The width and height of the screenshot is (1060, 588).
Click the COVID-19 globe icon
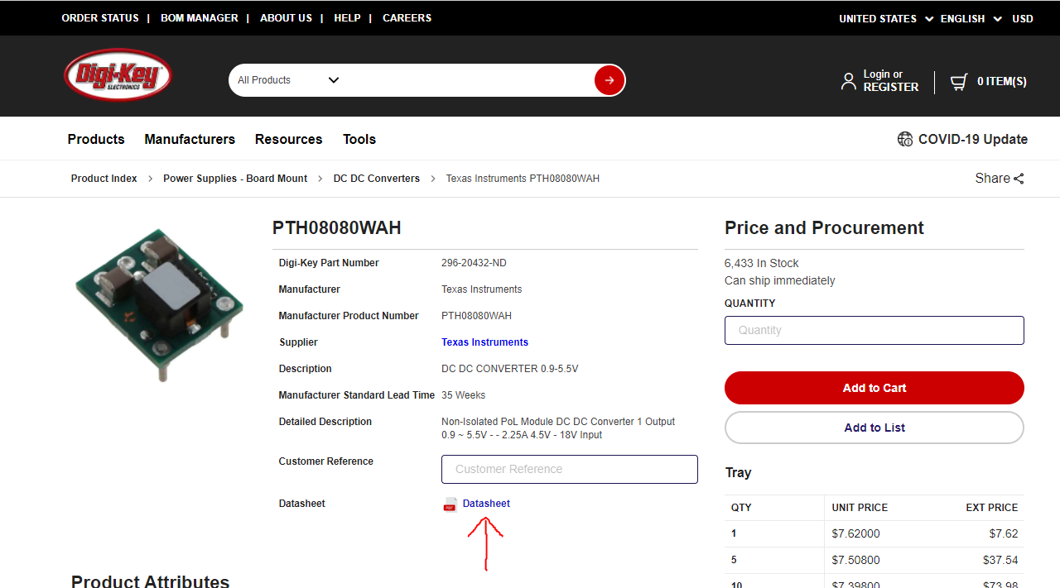coord(905,139)
